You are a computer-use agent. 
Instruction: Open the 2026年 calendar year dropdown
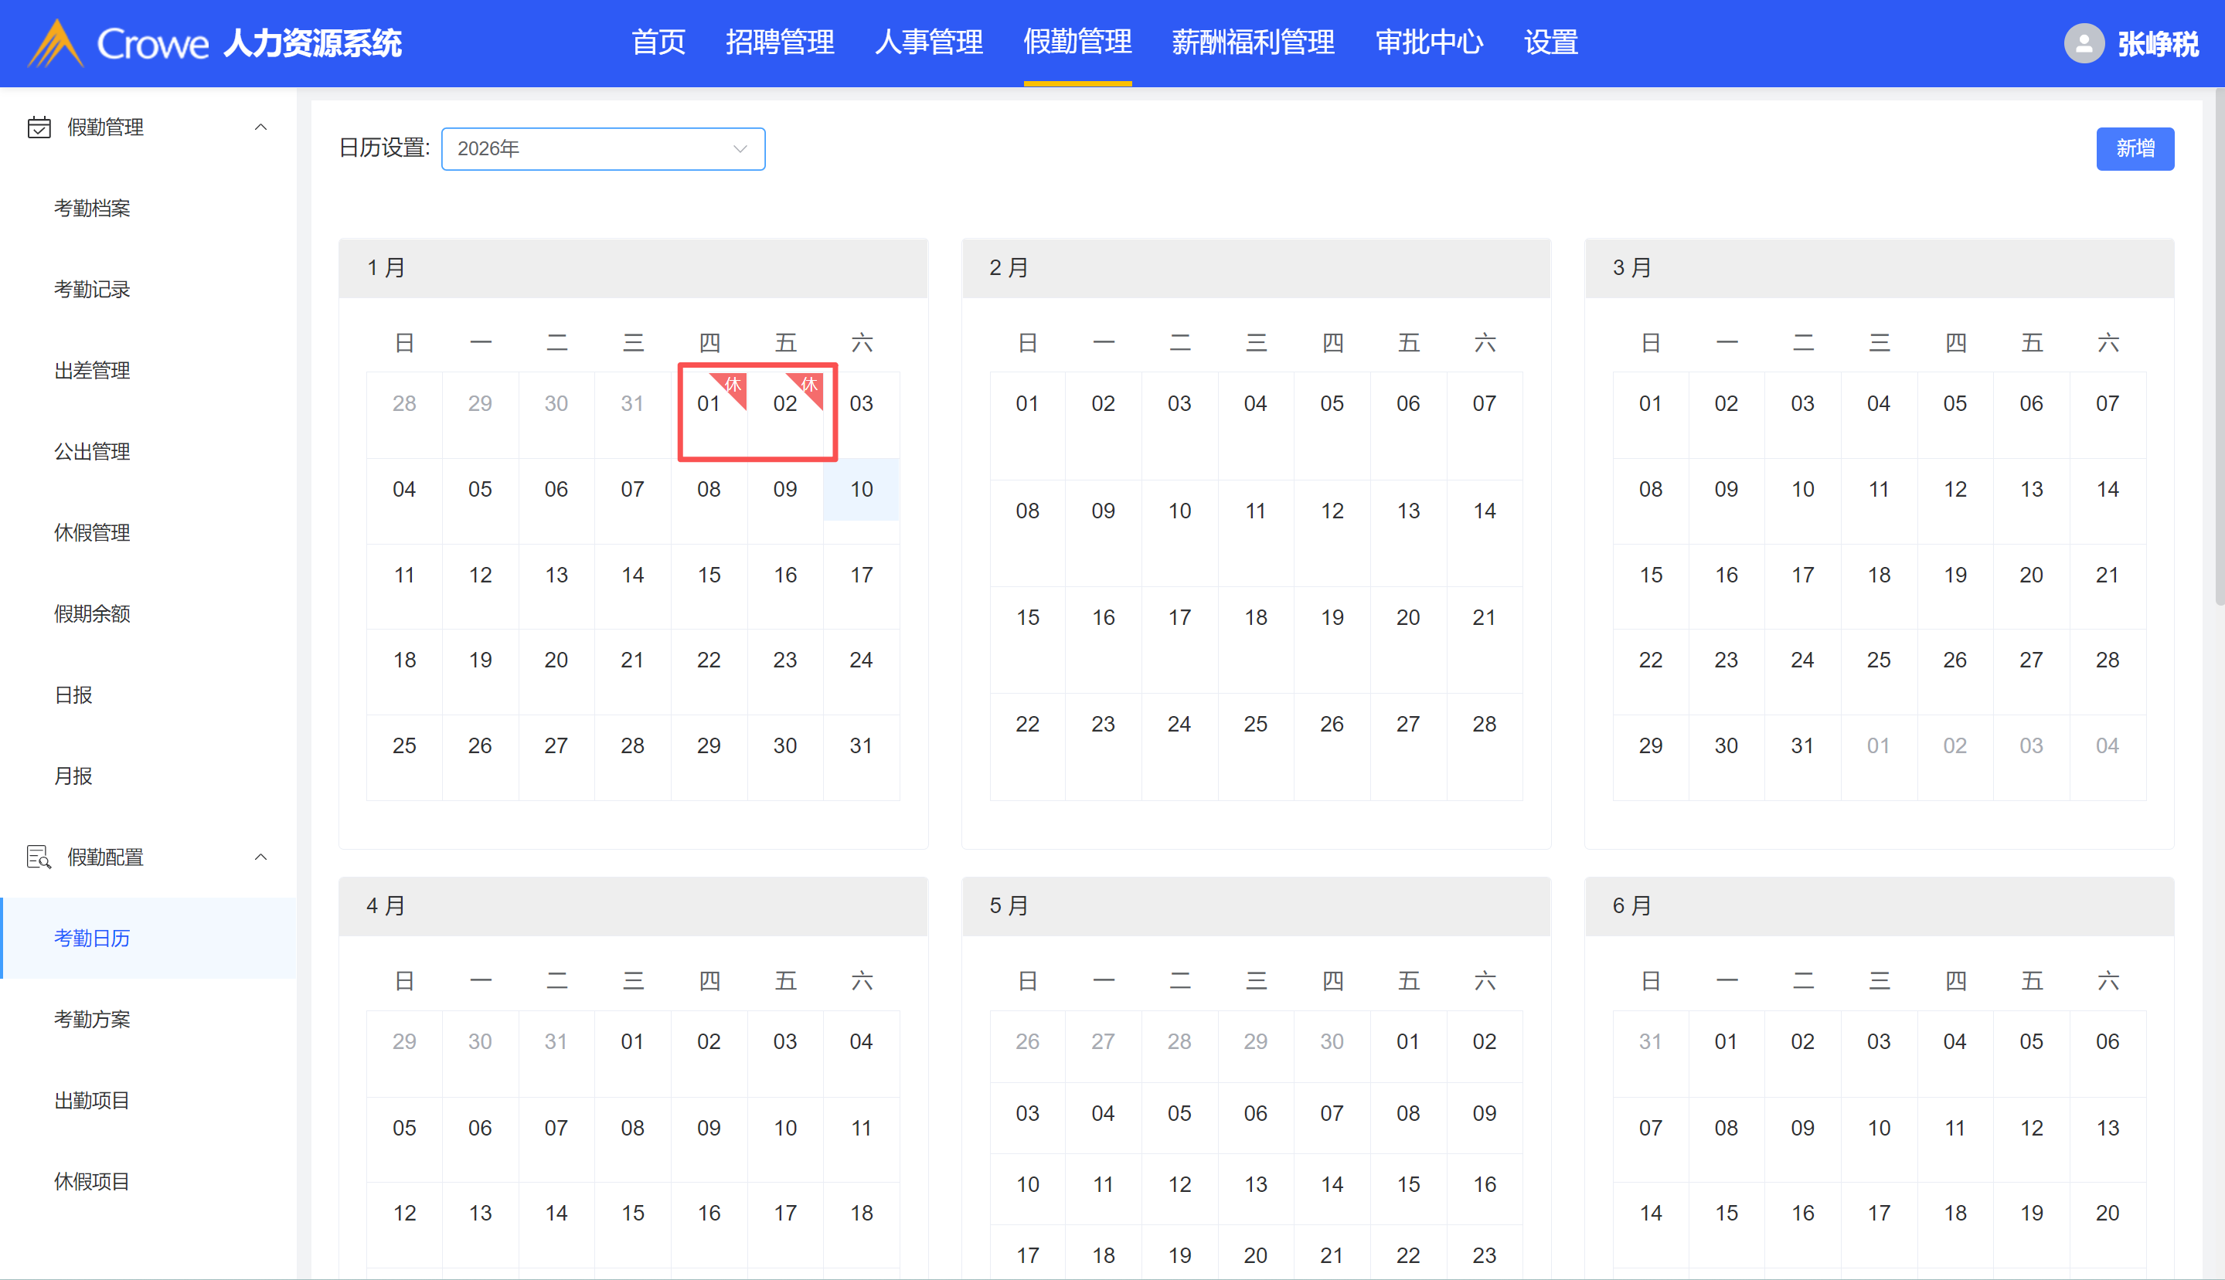[602, 148]
